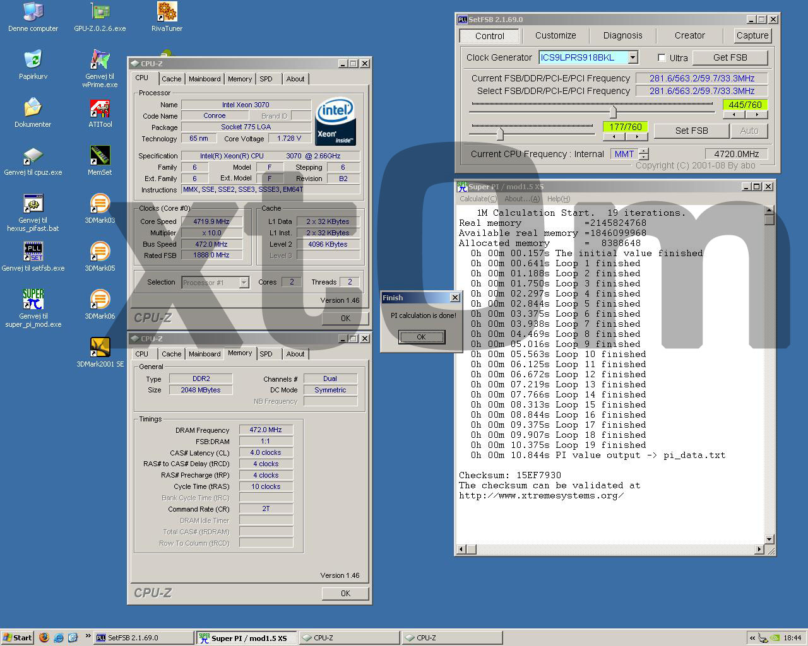Click 177/760 slider left arrow
The width and height of the screenshot is (808, 646).
[x=614, y=136]
